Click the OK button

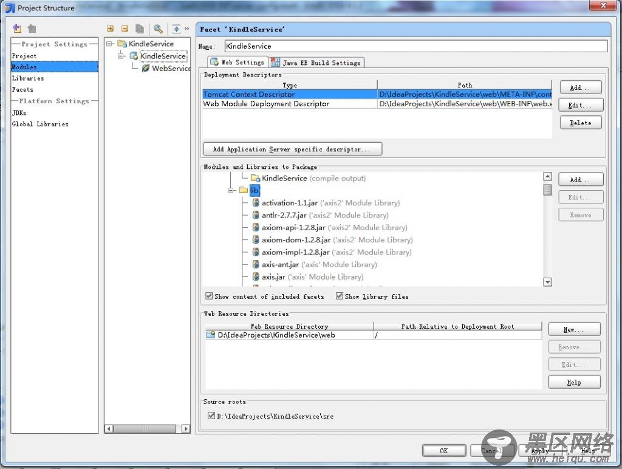tap(444, 451)
